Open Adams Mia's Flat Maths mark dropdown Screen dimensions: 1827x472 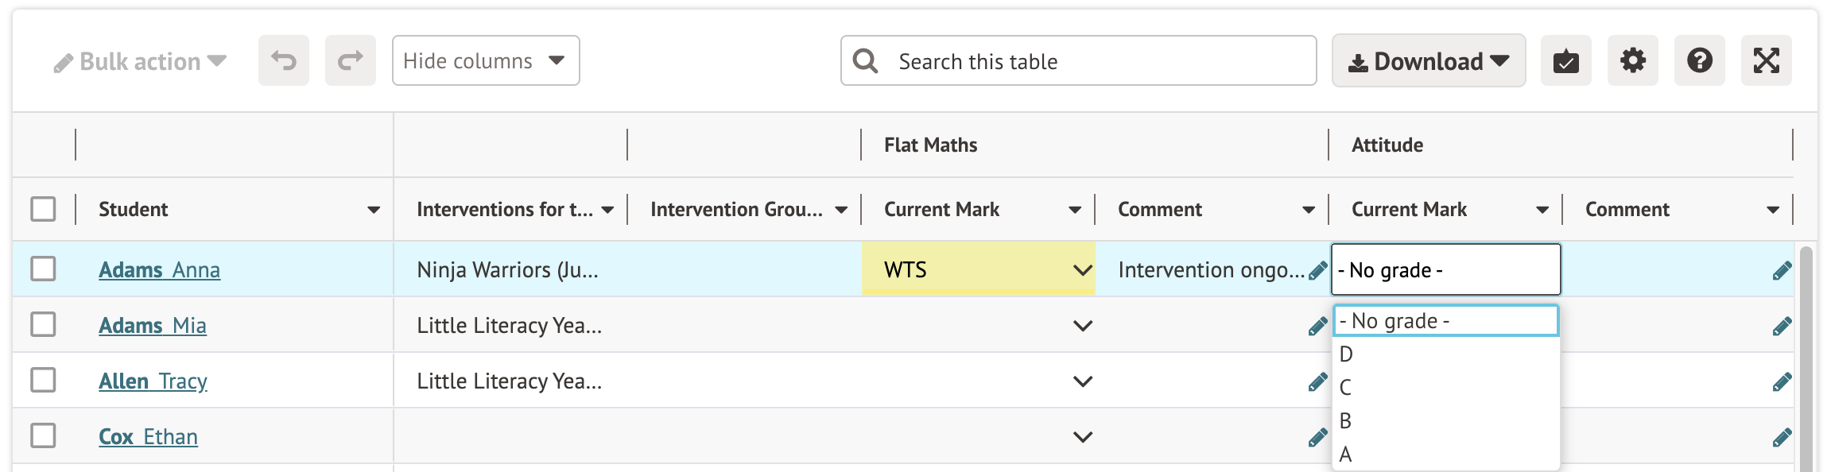(1082, 326)
